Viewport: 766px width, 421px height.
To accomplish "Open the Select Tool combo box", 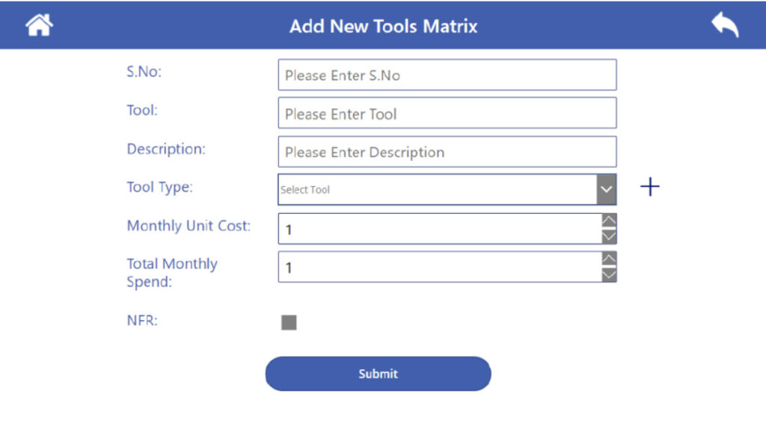I will [437, 190].
